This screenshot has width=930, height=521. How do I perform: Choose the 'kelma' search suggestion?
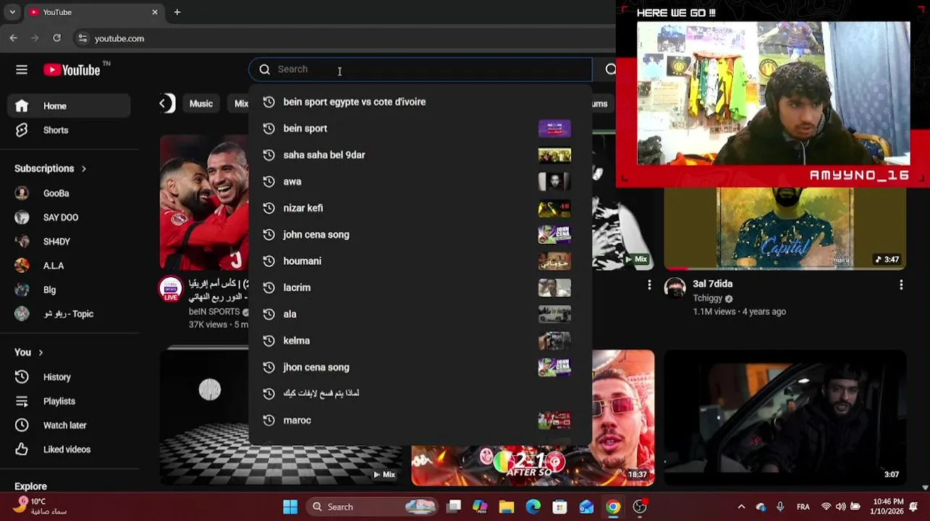pyautogui.click(x=420, y=341)
